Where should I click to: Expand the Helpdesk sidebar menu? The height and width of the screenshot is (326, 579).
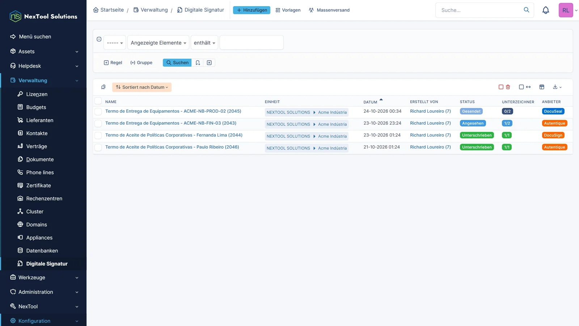click(x=43, y=66)
